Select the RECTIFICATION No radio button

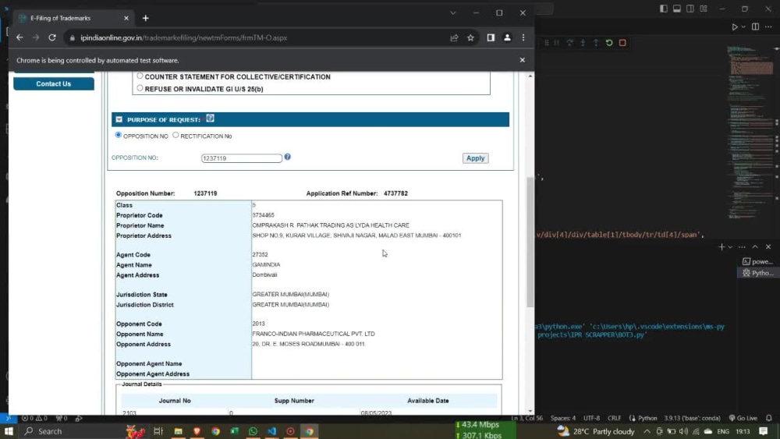click(x=175, y=135)
